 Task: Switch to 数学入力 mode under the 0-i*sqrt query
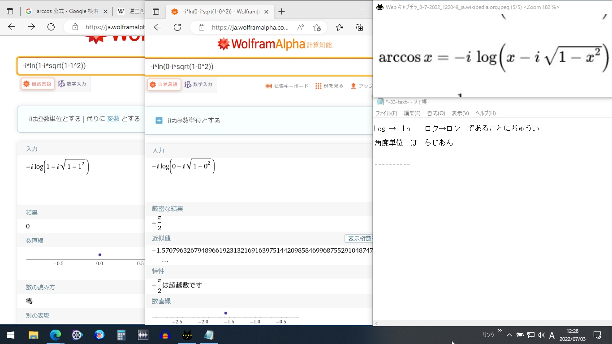coord(199,85)
